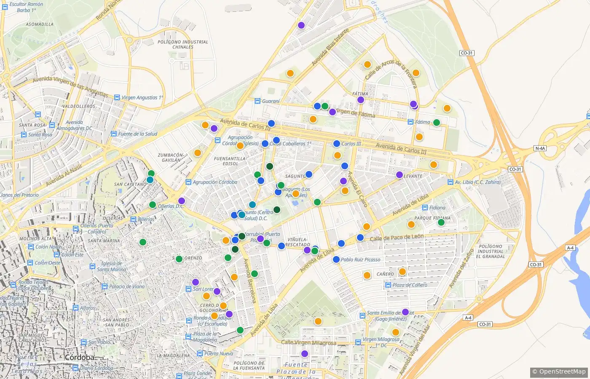Click the Calle de Paco de León label
This screenshot has width=590, height=379.
397,238
